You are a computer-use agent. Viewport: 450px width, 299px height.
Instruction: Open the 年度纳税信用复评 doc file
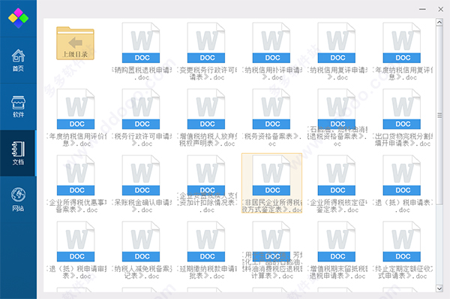point(402,52)
